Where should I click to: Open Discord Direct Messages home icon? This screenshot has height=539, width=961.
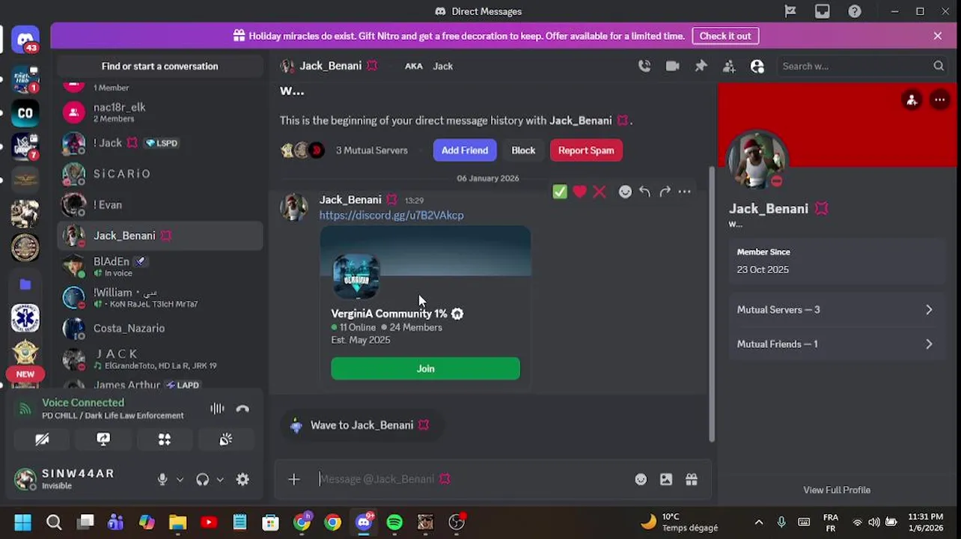[25, 40]
